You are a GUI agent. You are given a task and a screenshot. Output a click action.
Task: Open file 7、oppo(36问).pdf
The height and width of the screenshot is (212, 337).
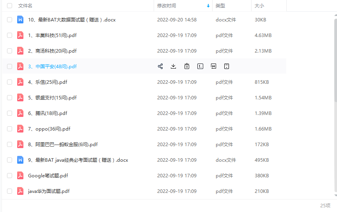[x=49, y=129]
